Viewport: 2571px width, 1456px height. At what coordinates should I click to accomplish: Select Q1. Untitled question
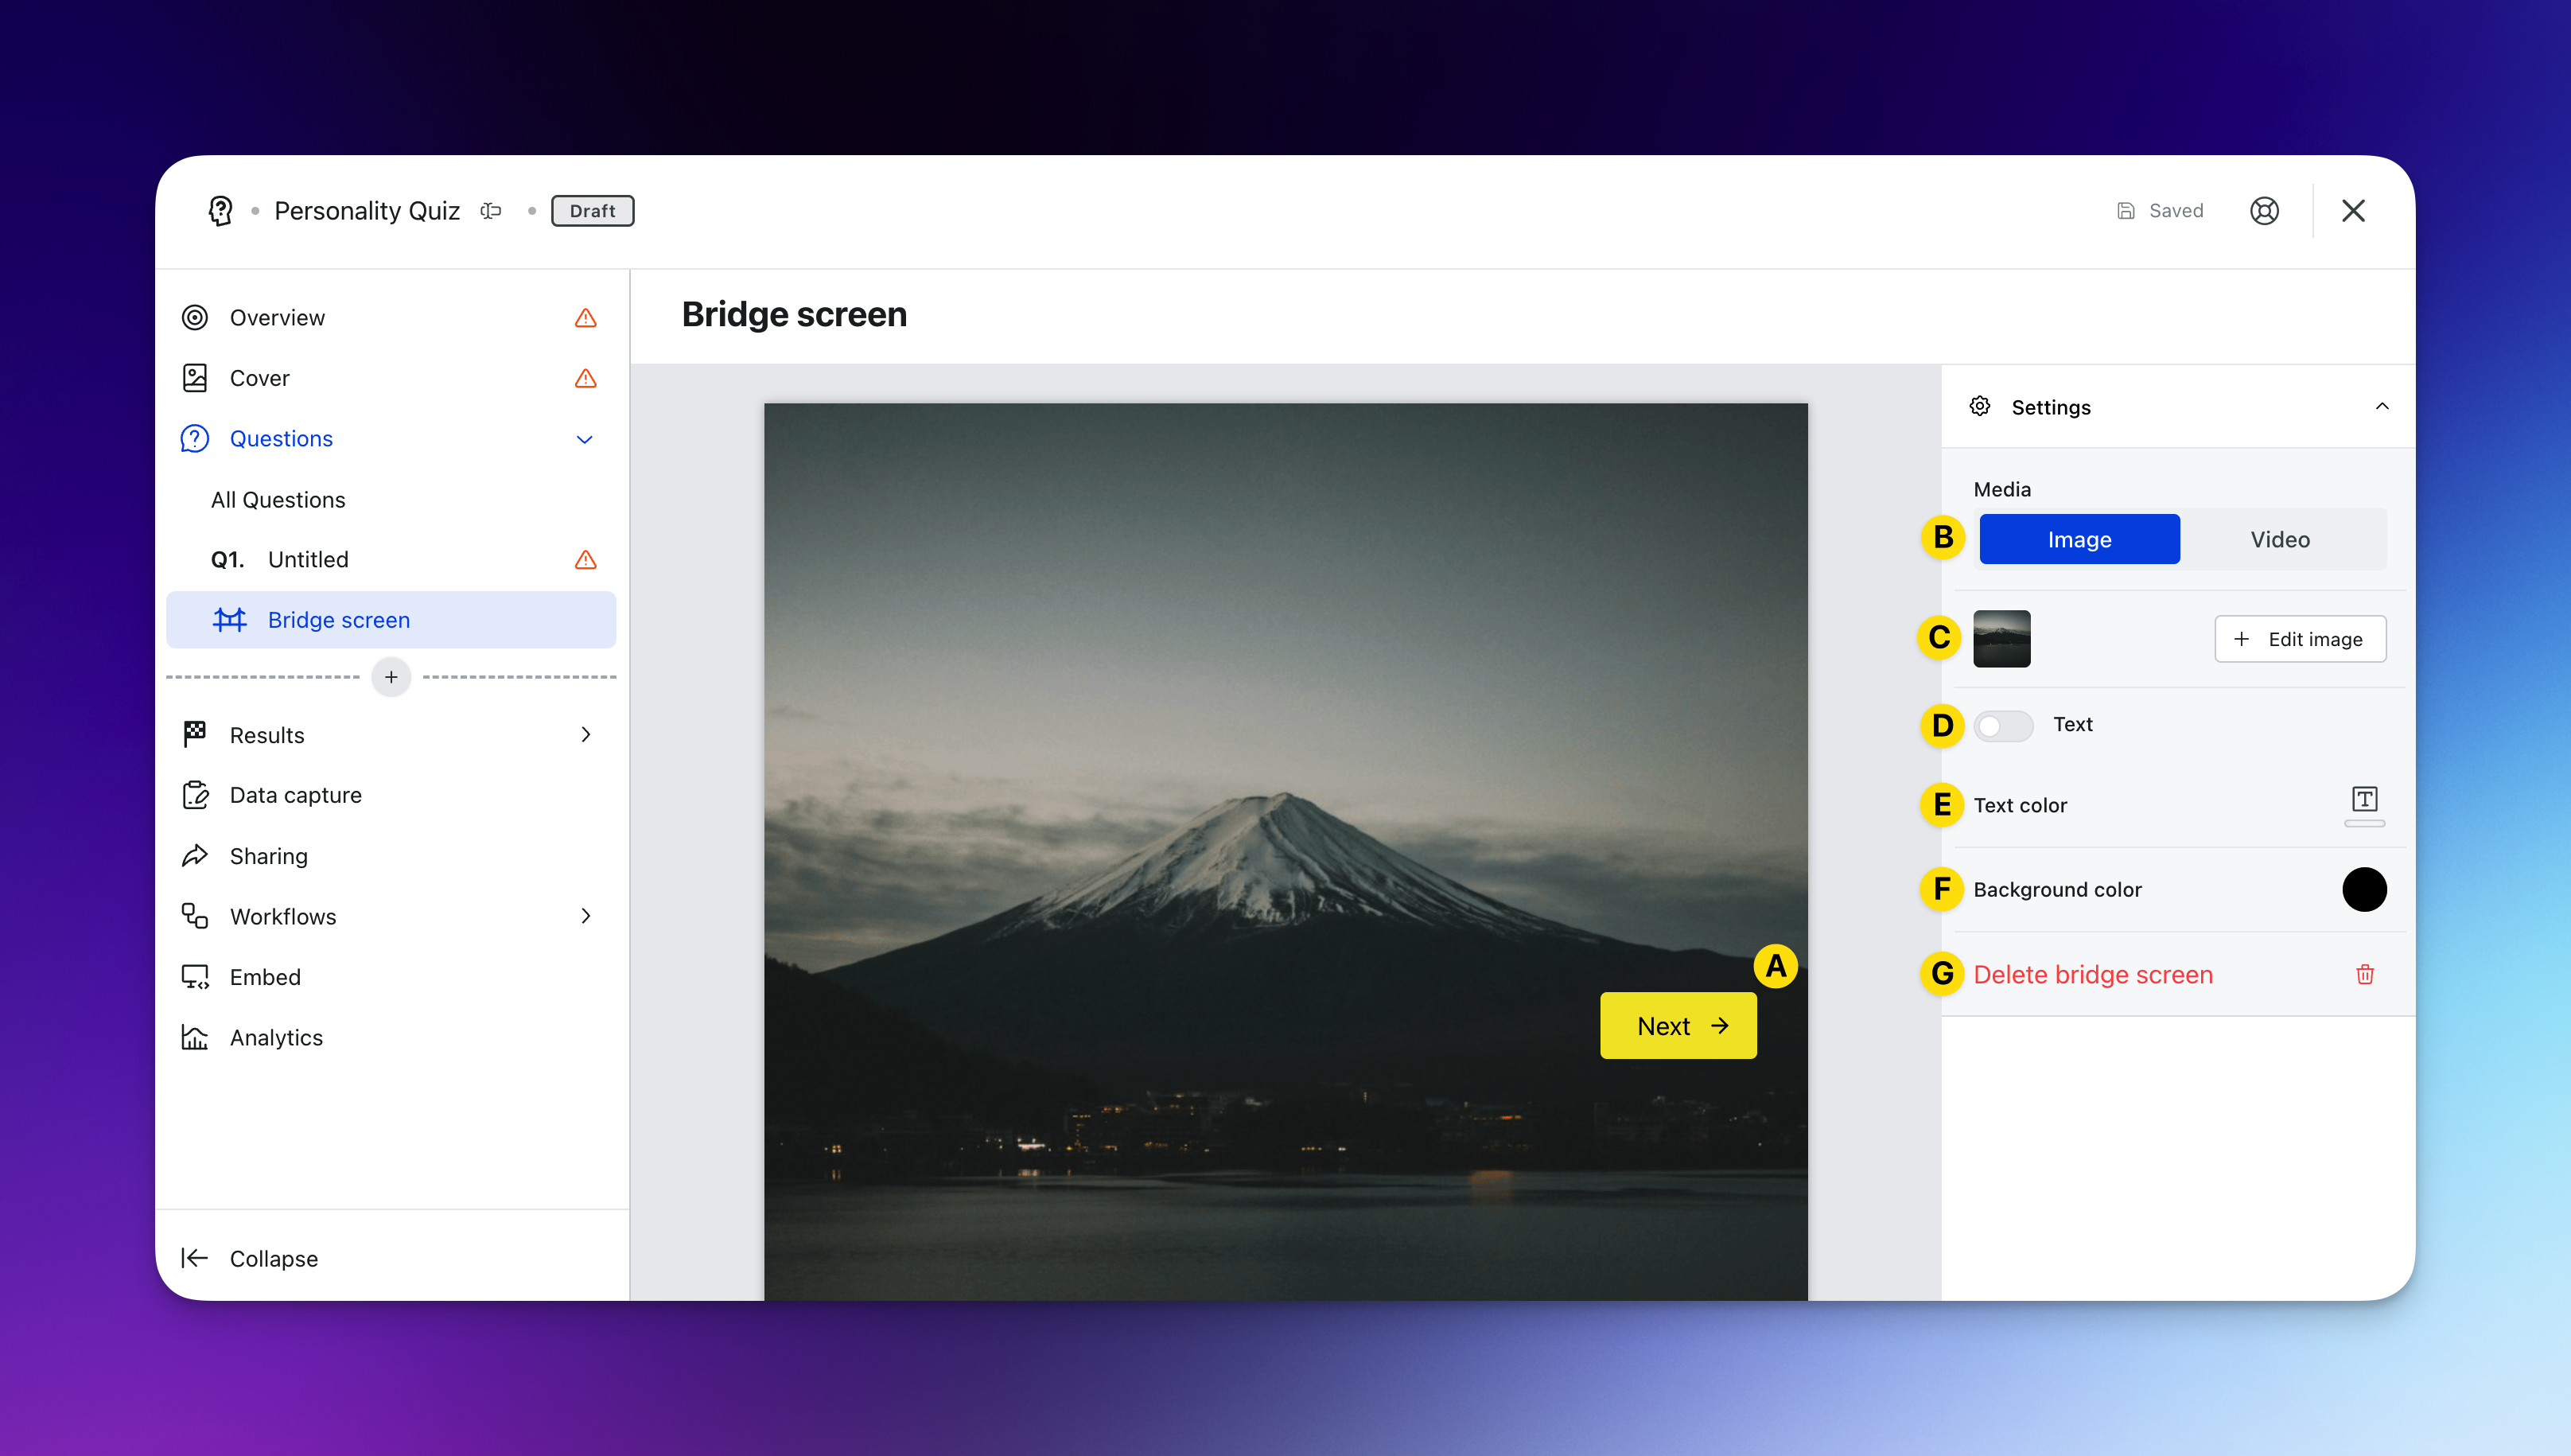(x=308, y=559)
